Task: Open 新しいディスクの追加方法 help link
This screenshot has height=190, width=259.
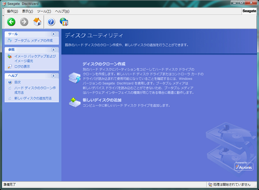Action: (x=33, y=98)
